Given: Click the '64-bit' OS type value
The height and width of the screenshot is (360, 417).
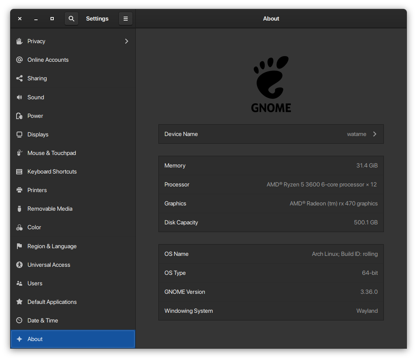Looking at the screenshot, I should (x=370, y=273).
